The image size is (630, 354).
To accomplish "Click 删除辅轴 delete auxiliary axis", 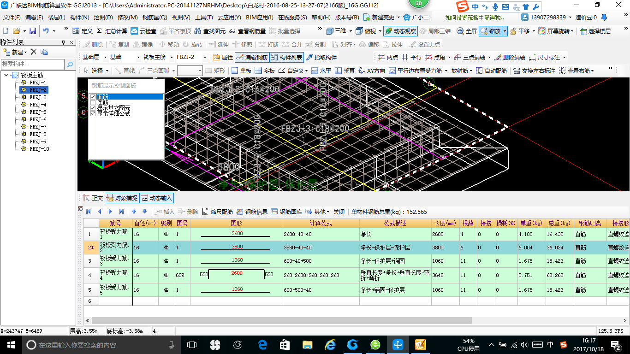I will (510, 58).
